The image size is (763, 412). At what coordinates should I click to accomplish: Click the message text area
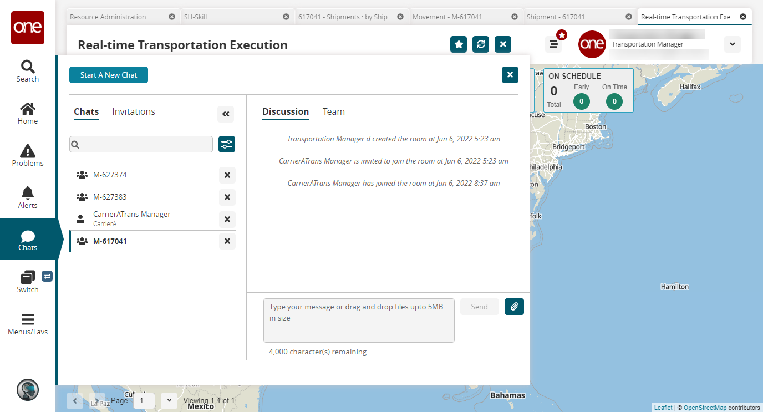click(358, 321)
